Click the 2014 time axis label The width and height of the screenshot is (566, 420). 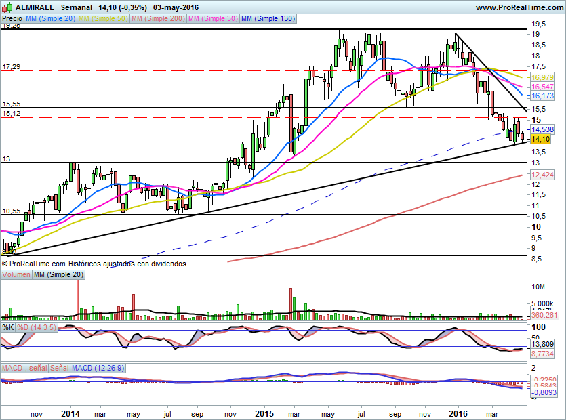coord(70,413)
